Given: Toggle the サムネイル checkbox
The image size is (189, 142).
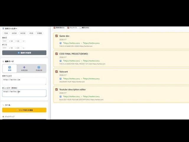Looking at the screenshot, I should 68,28.
